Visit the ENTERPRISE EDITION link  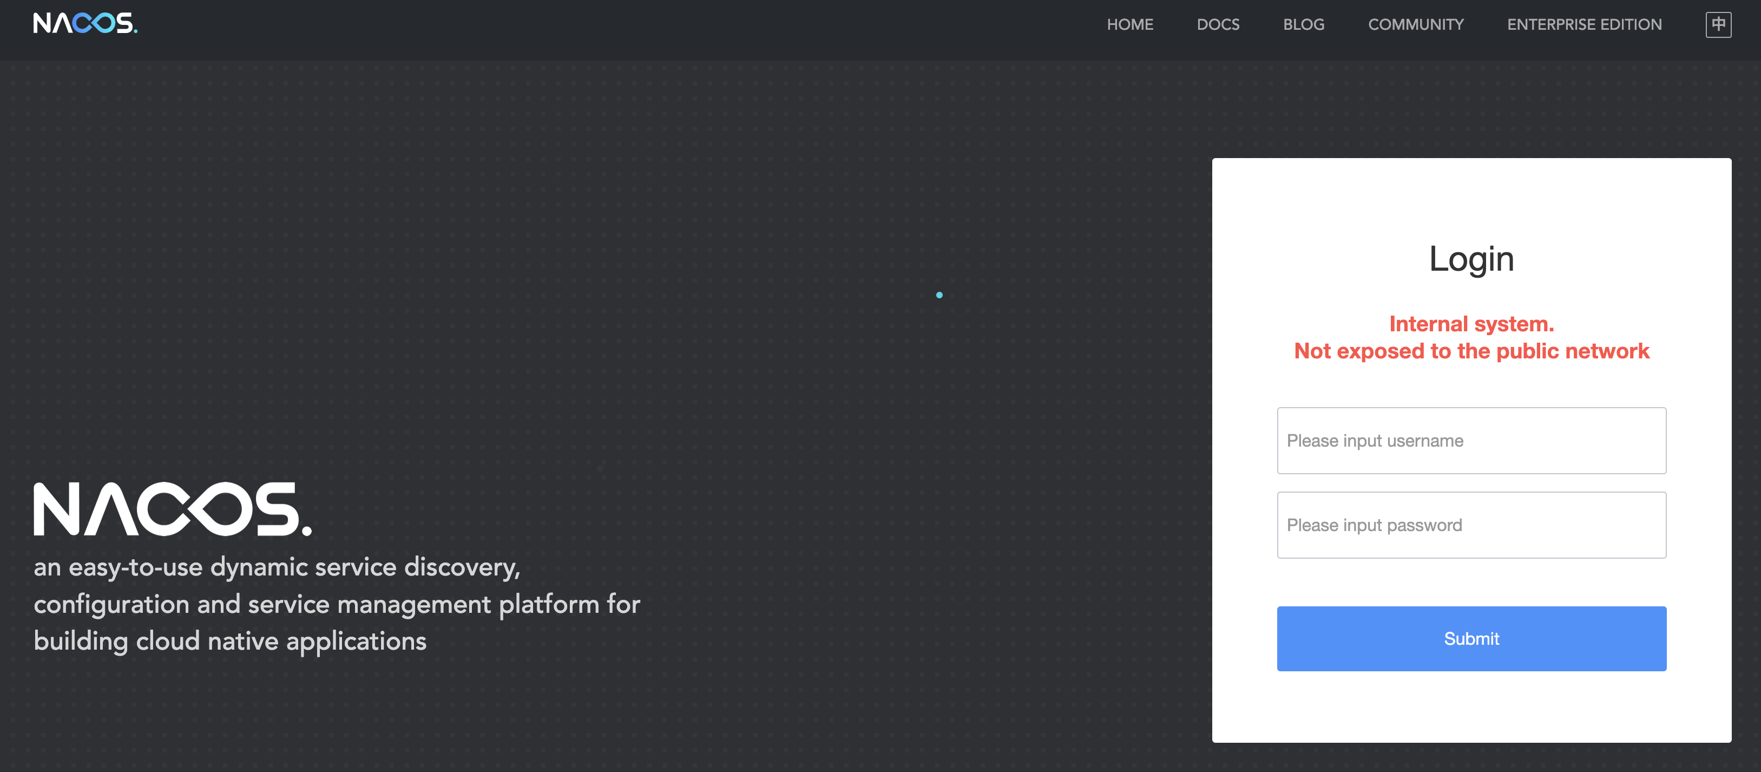tap(1584, 24)
